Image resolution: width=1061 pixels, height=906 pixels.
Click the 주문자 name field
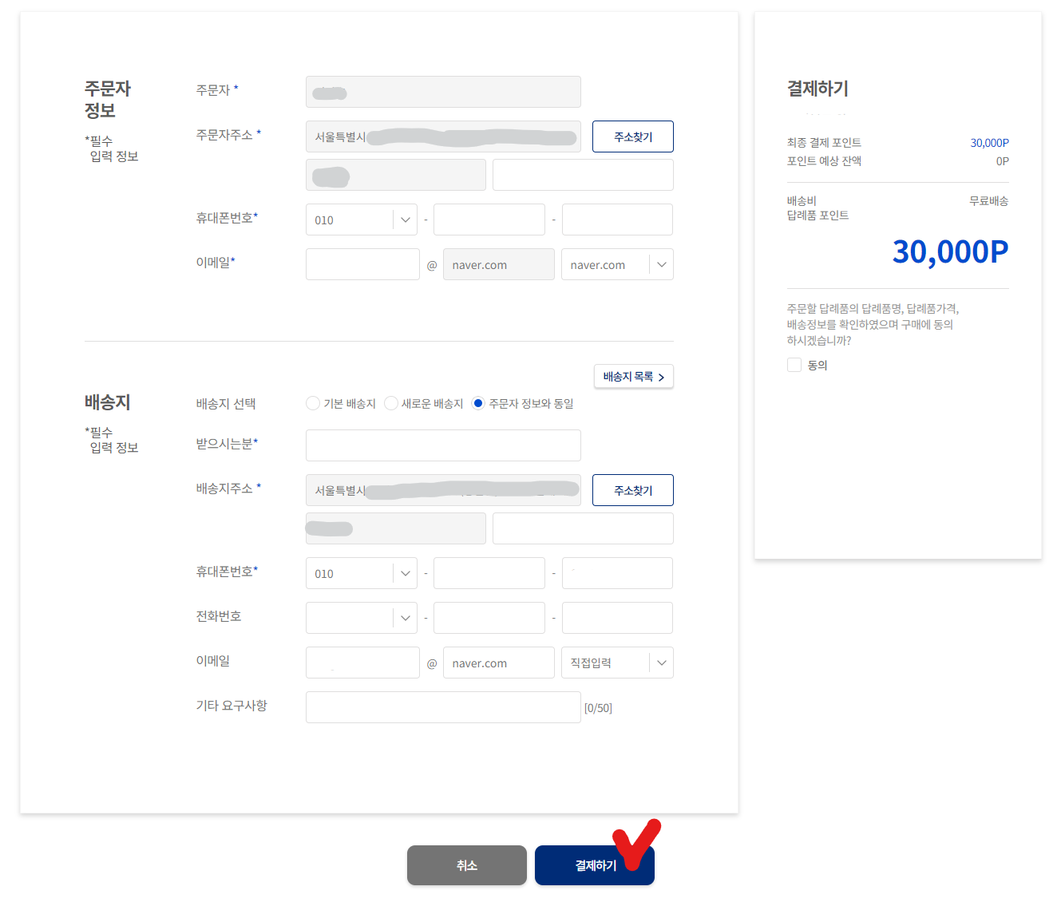point(443,92)
